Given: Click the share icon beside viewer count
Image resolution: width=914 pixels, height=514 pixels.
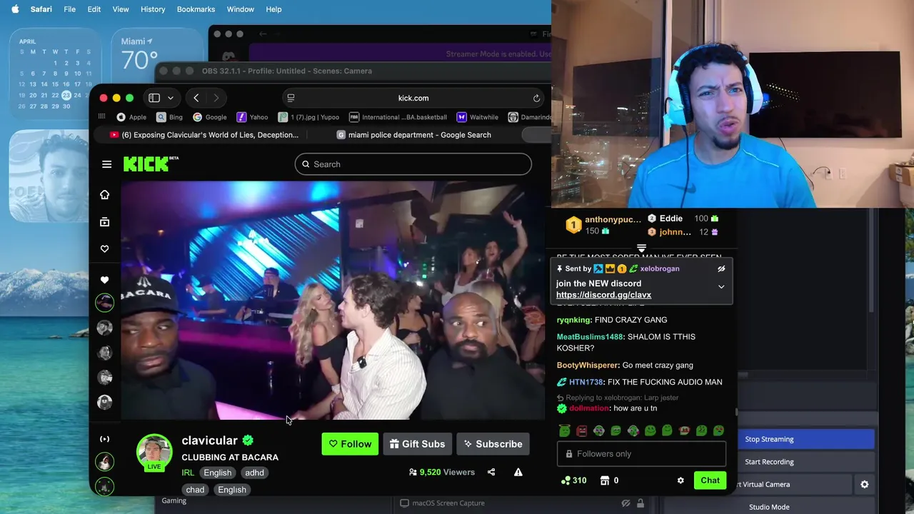Looking at the screenshot, I should point(491,472).
